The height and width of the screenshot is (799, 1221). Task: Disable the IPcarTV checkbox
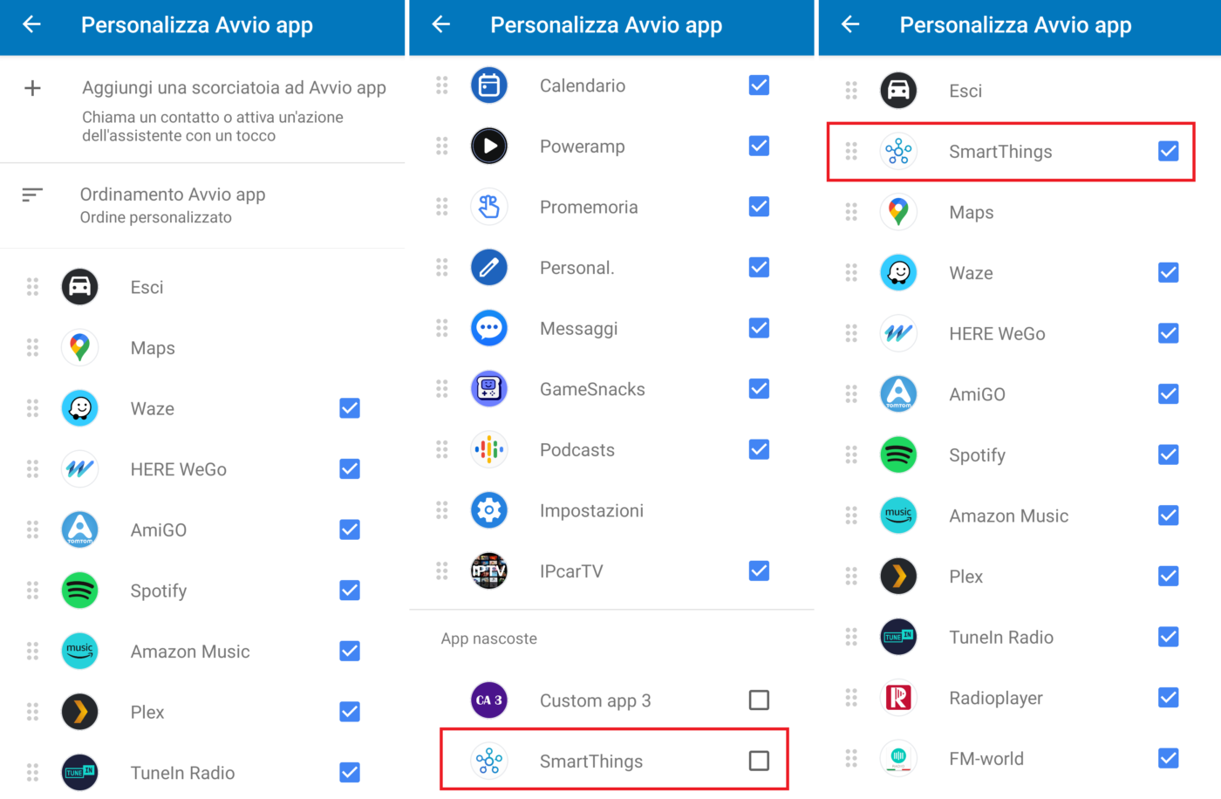(759, 571)
